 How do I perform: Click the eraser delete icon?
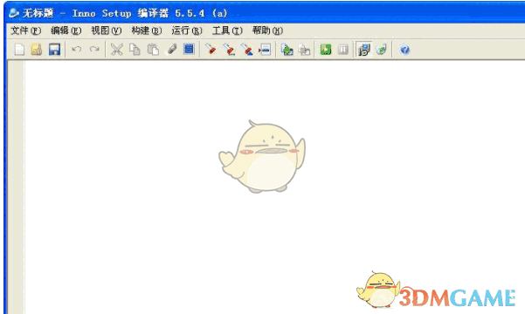[172, 50]
